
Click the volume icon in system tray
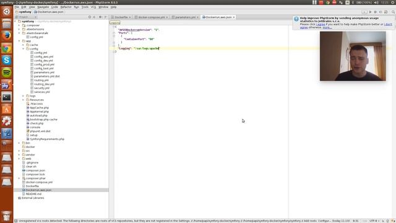(376, 2)
